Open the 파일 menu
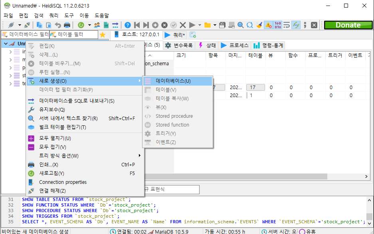Image resolution: width=374 pixels, height=234 pixels. click(x=8, y=16)
